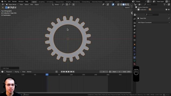Open the View Layer properties tab icon
Image resolution: width=171 pixels, height=96 pixels.
tap(134, 30)
